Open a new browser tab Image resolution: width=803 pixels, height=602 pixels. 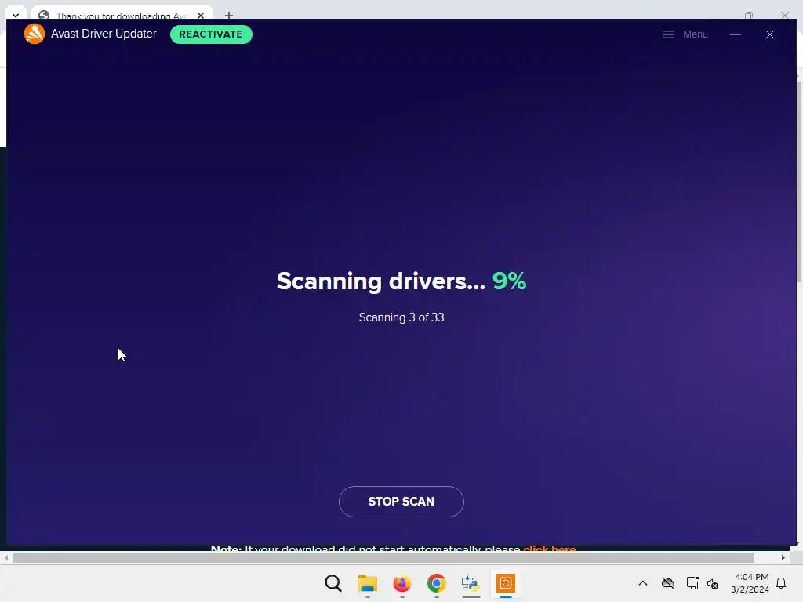click(228, 16)
